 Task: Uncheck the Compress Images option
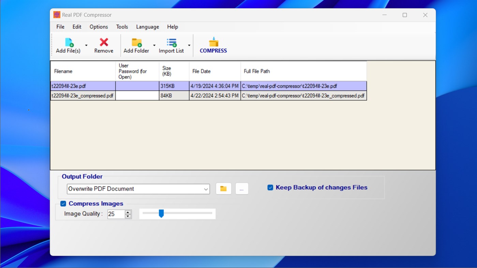63,203
